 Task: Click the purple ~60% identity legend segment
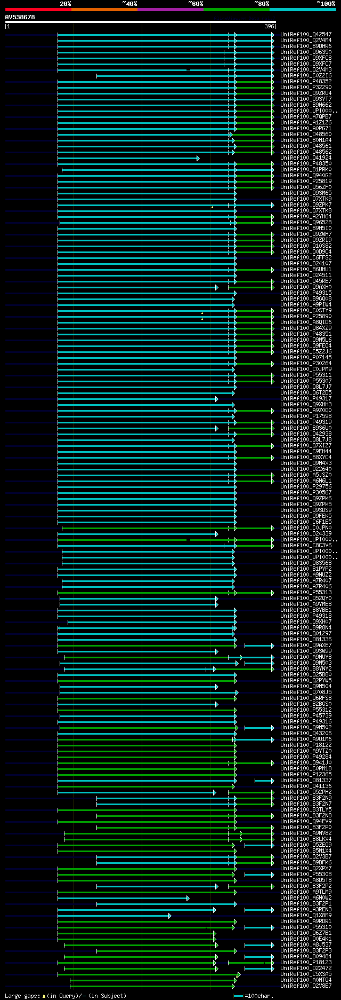(x=170, y=10)
